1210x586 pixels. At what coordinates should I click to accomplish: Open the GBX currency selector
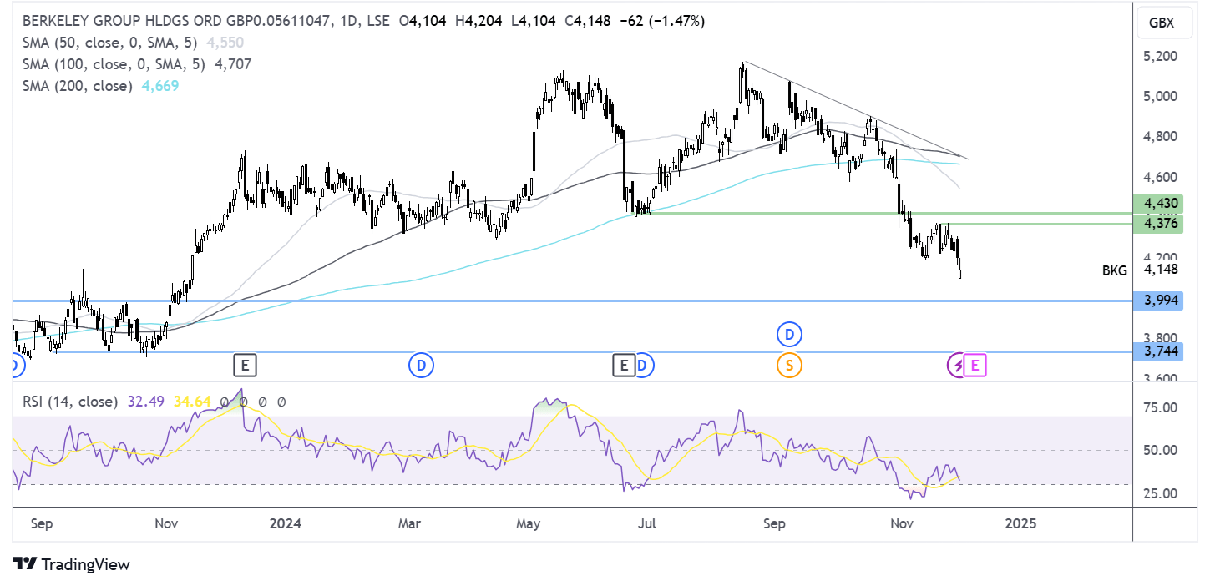[1162, 23]
